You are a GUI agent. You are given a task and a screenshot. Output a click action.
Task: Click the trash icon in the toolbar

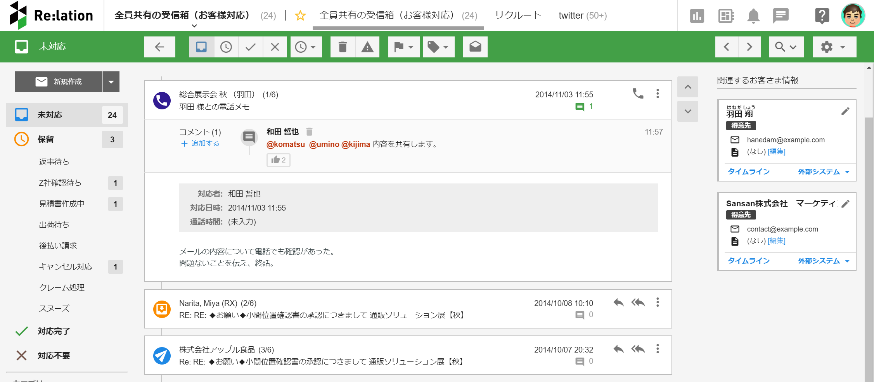coord(343,47)
